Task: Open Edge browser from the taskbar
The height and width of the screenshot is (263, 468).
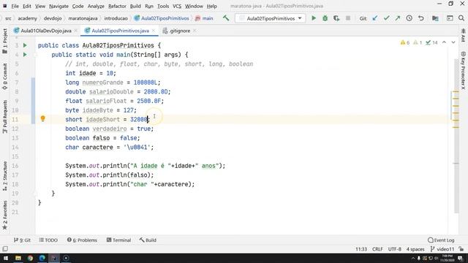Action: click(x=42, y=258)
